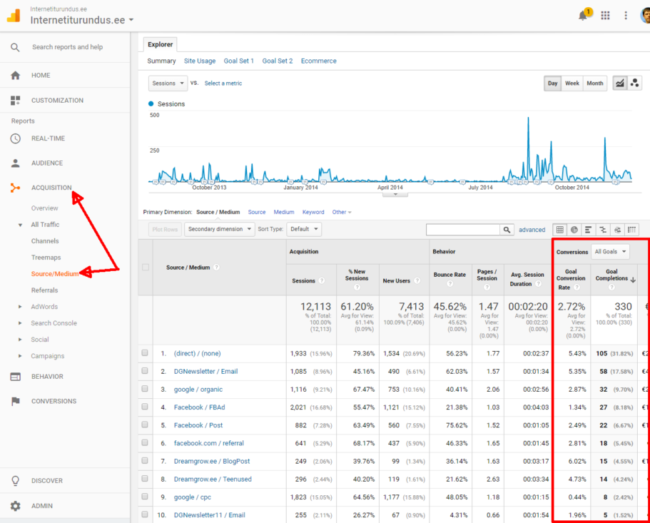Click the table search magnifier icon
Viewport: 650px width, 523px height.
coord(507,229)
